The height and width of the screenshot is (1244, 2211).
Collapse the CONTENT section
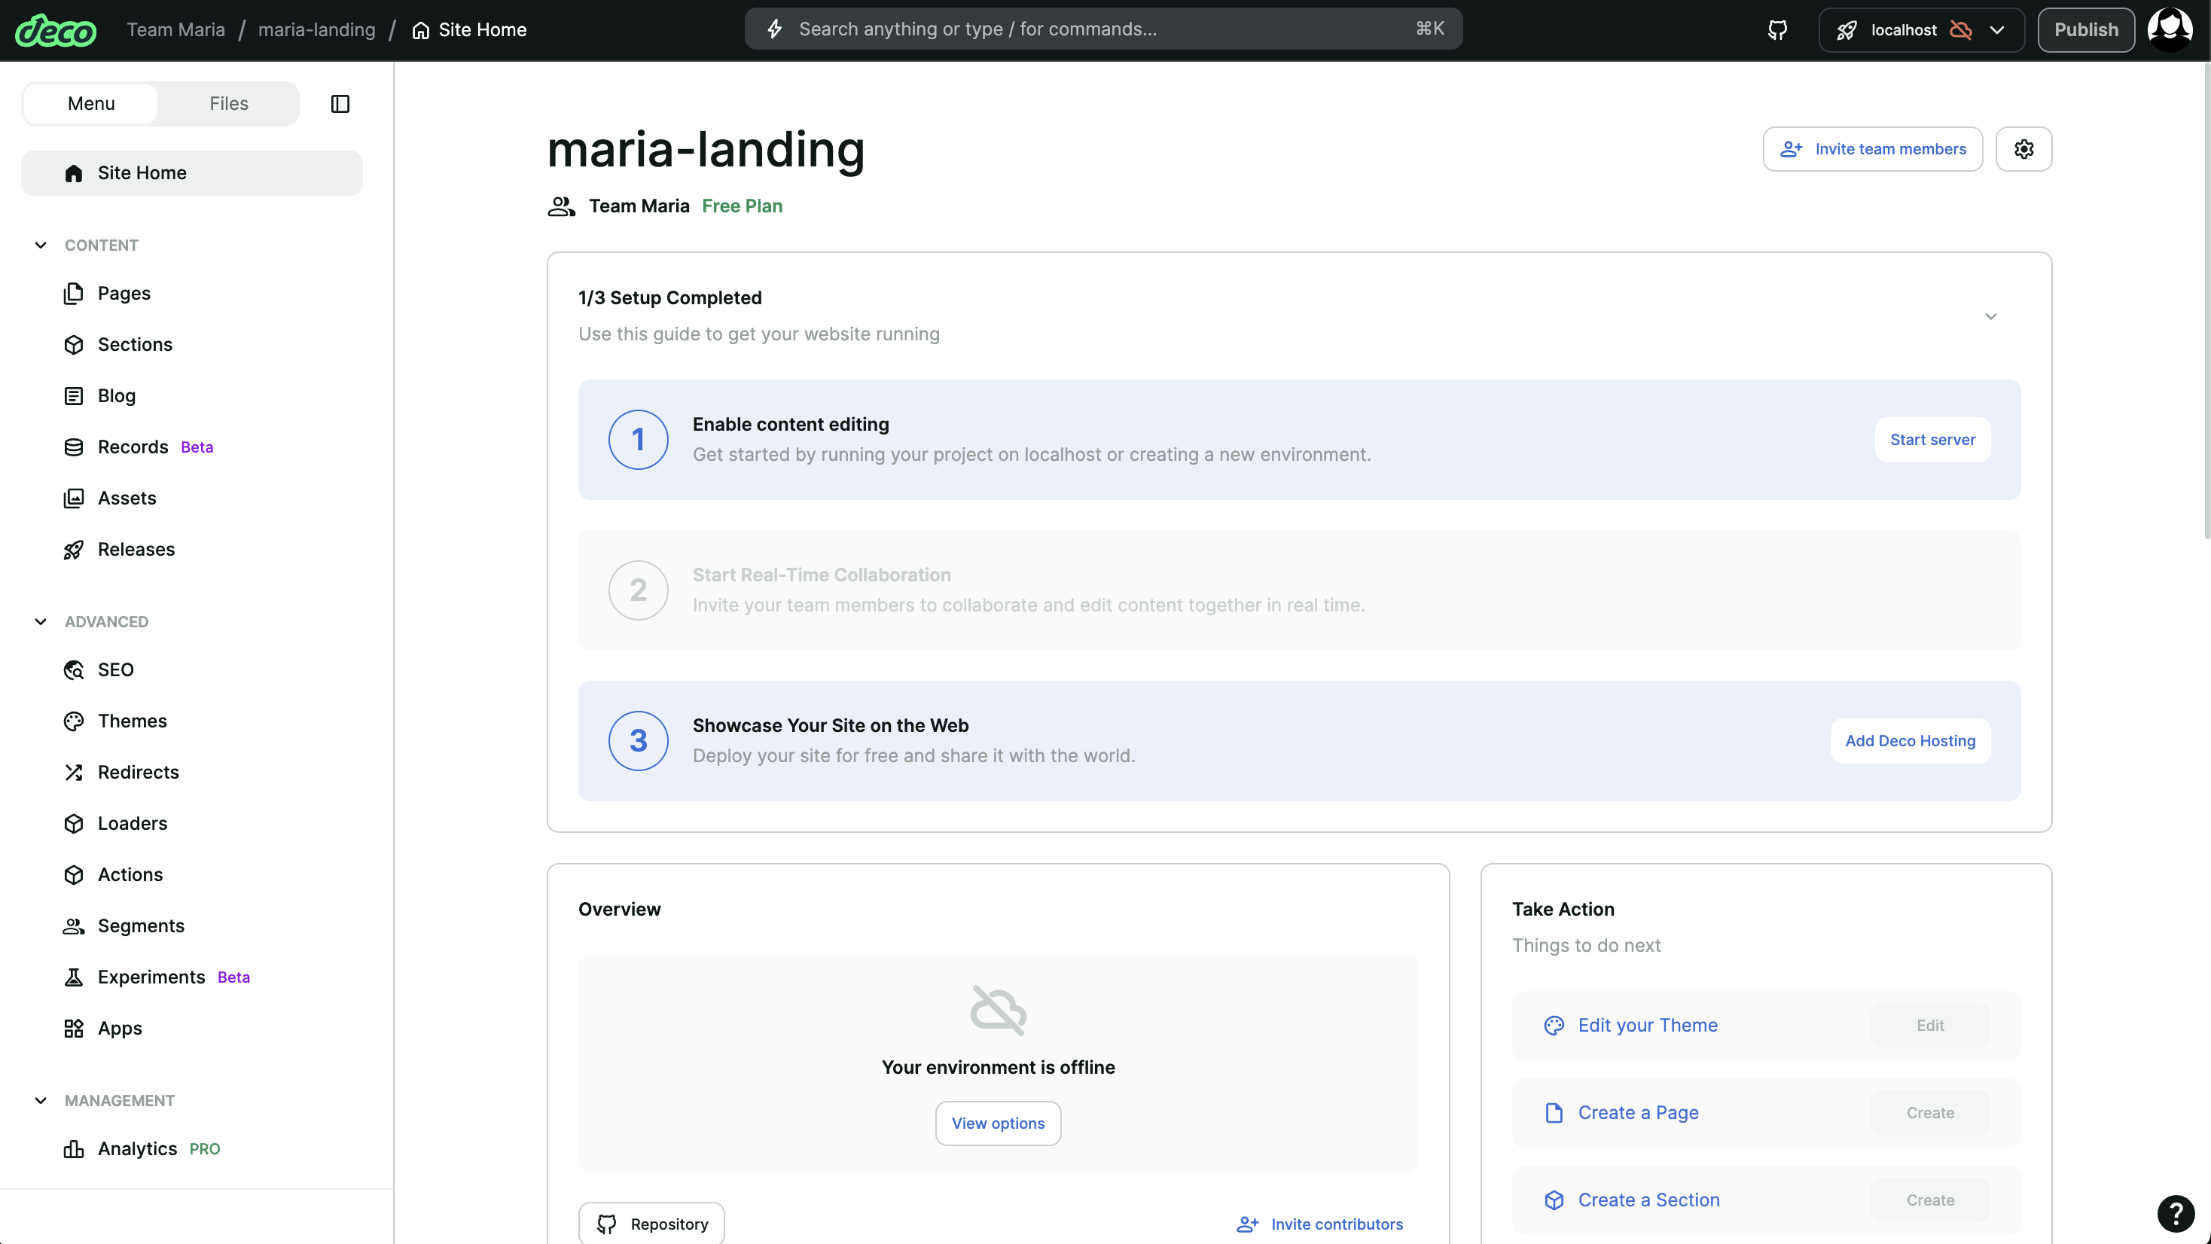click(41, 245)
